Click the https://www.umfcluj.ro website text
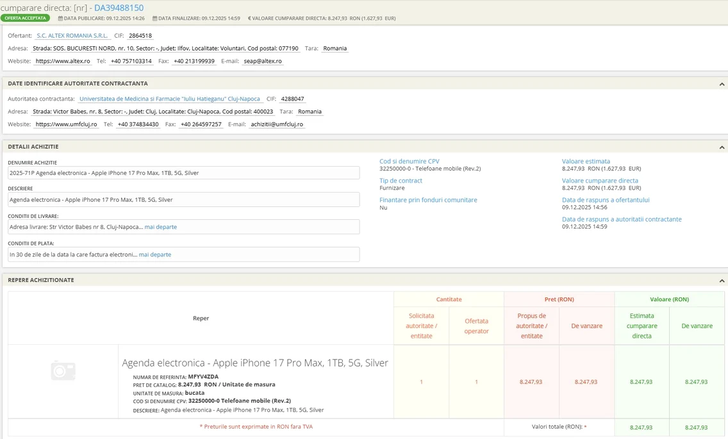Image resolution: width=728 pixels, height=439 pixels. coord(67,124)
